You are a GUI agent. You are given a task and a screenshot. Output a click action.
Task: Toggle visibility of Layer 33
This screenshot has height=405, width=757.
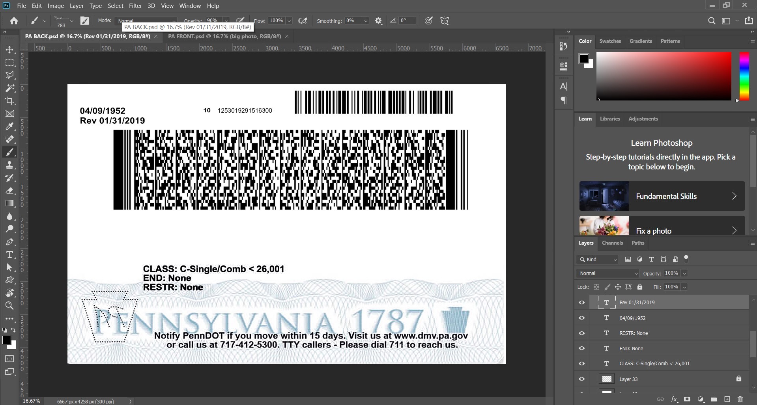[581, 379]
